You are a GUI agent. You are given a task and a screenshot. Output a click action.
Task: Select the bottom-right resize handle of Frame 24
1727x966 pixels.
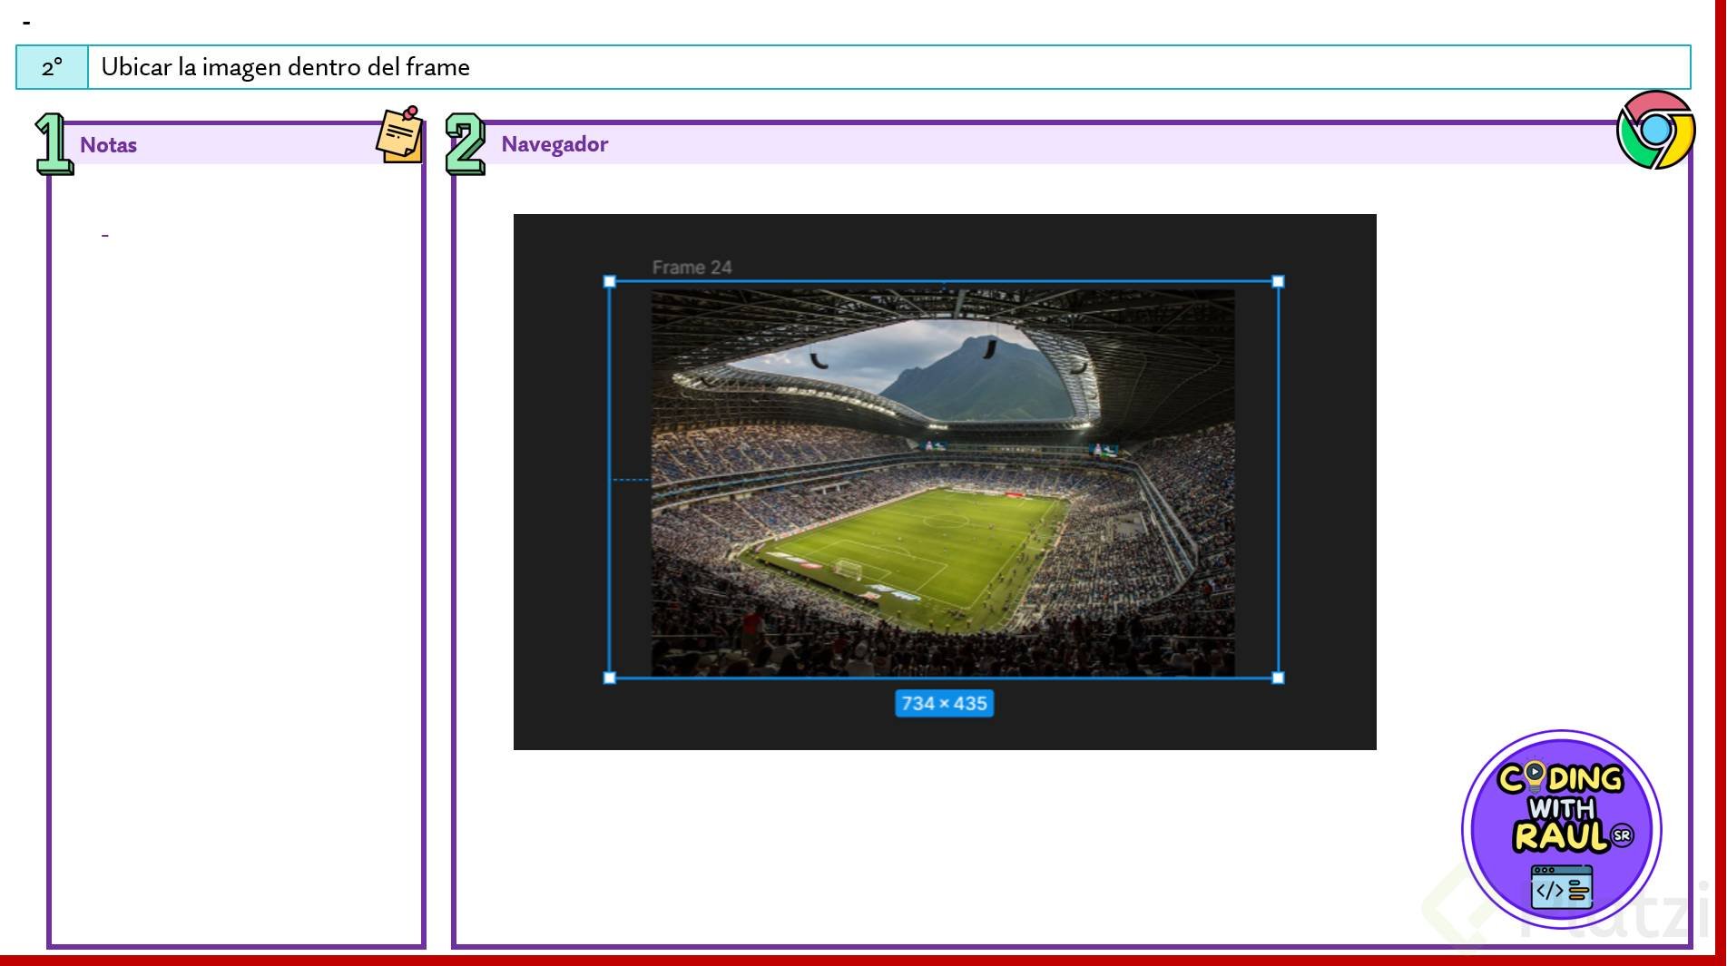1279,678
